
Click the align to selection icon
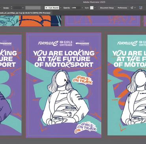[132, 8]
